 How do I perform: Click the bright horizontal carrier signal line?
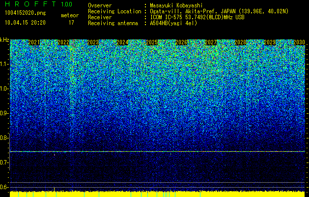(x=157, y=152)
